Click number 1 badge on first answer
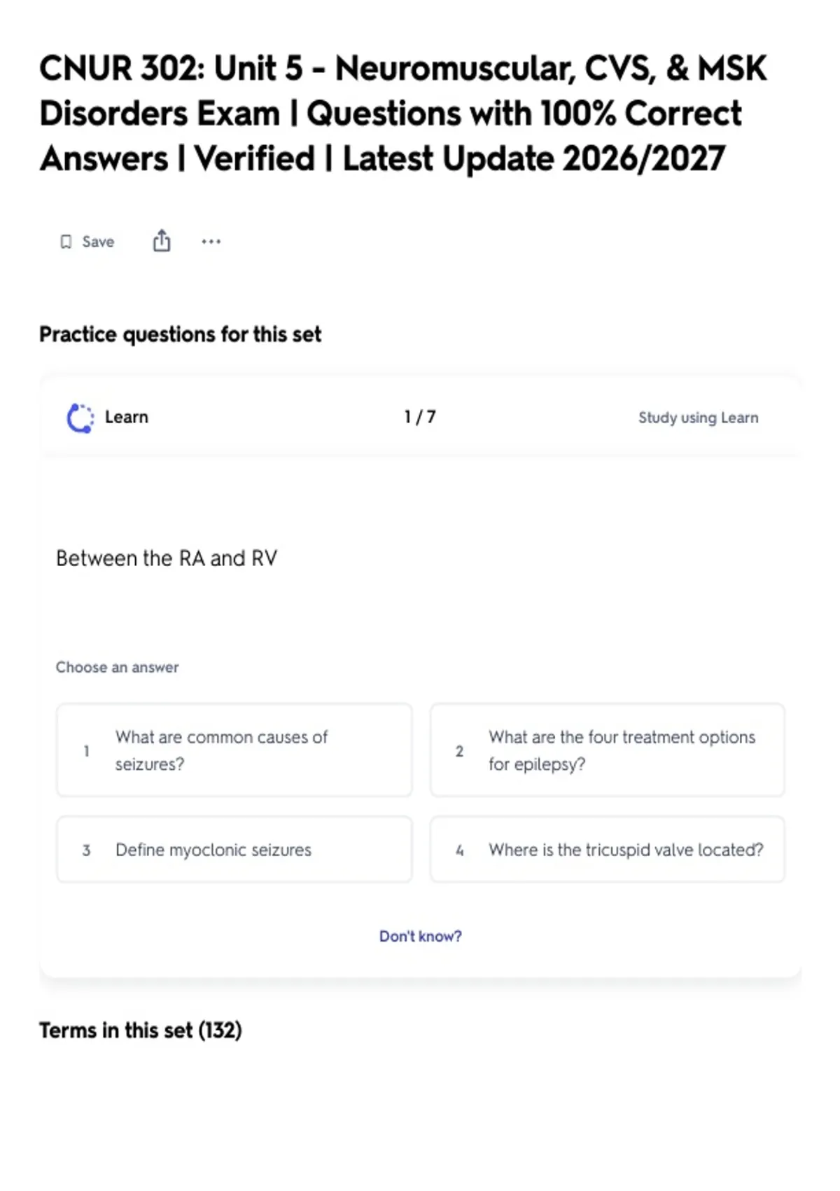The image size is (840, 1191). (87, 751)
